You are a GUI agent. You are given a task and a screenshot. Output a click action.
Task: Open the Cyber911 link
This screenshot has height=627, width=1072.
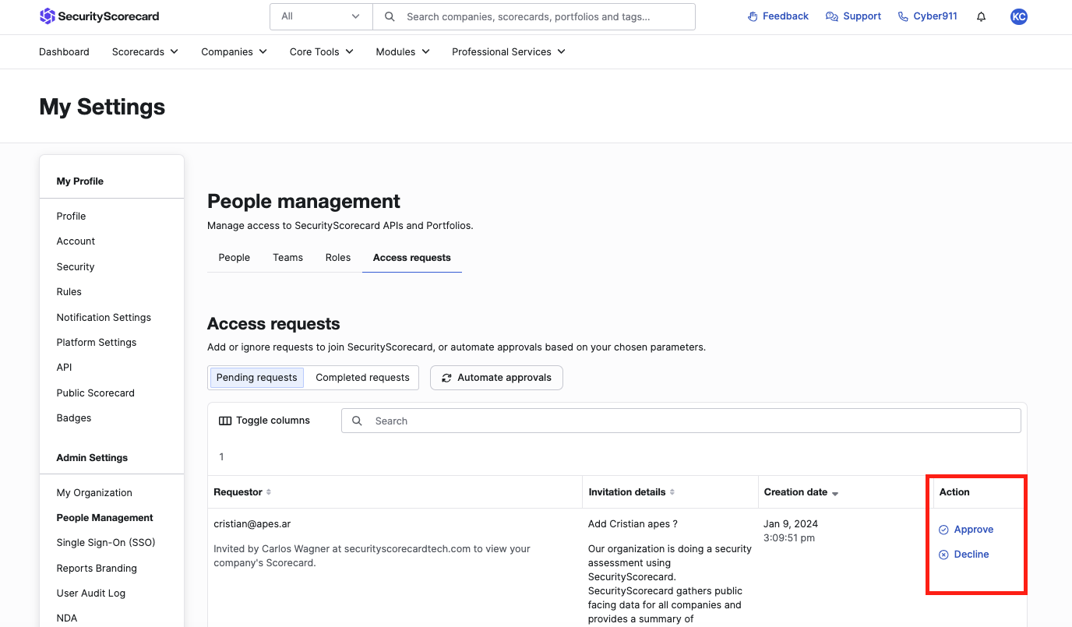click(x=927, y=16)
